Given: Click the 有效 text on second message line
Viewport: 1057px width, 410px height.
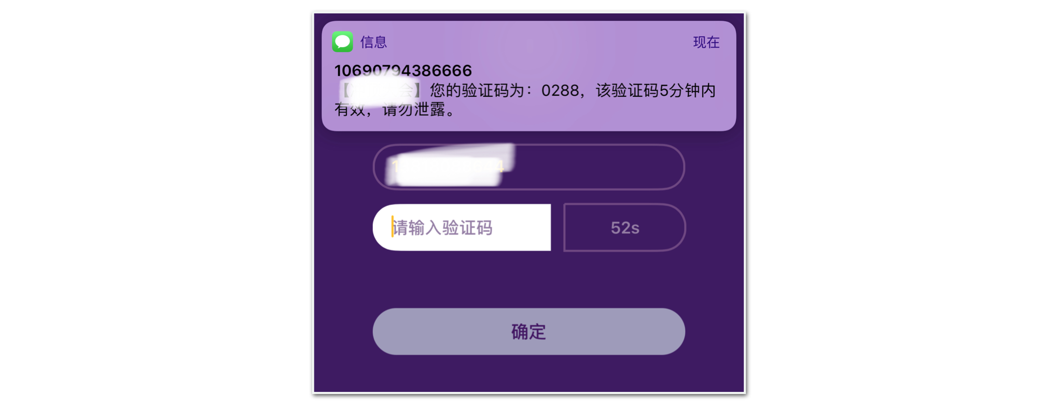Looking at the screenshot, I should [350, 109].
